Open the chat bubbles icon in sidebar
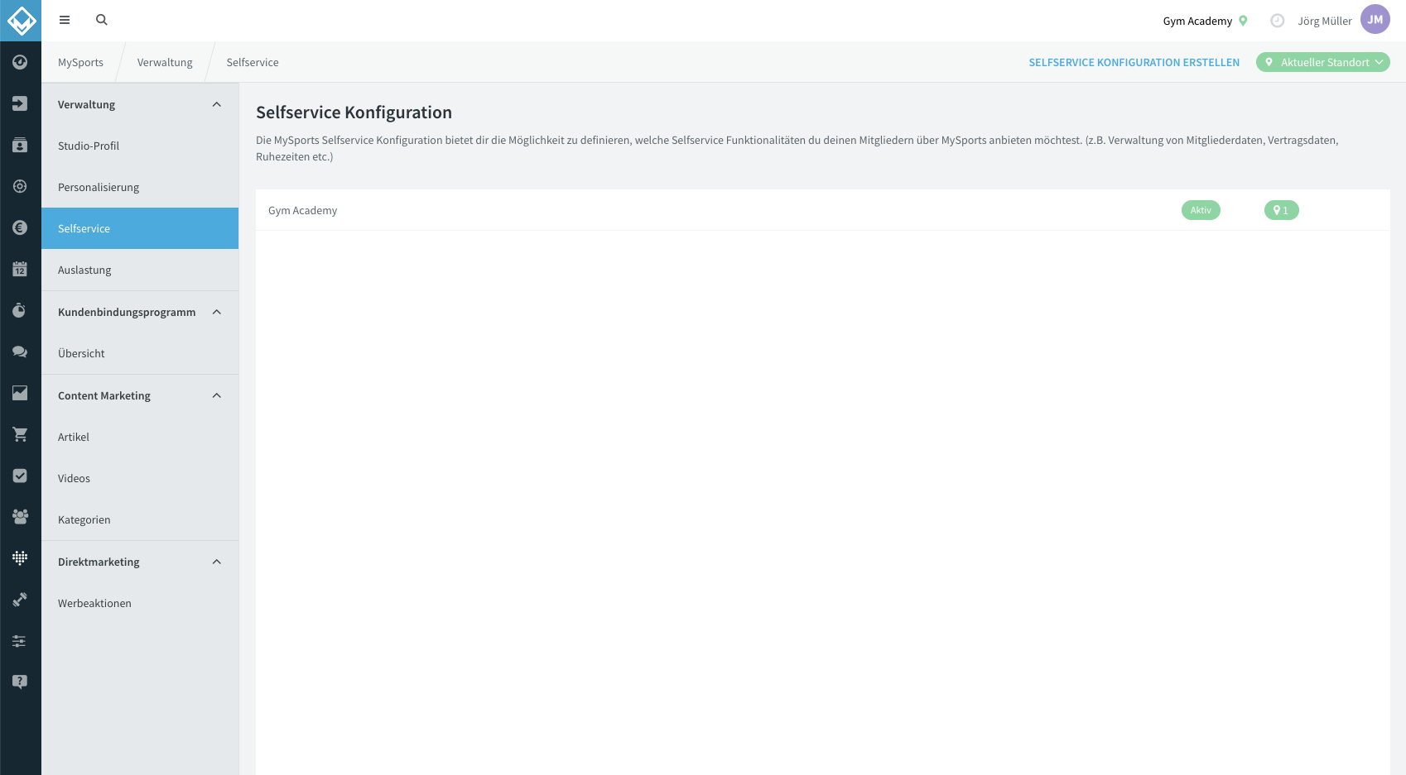The width and height of the screenshot is (1406, 775). [x=20, y=352]
